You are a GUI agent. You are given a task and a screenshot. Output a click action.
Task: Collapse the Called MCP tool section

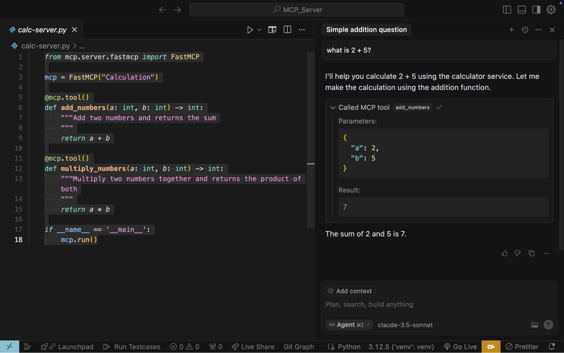(333, 108)
